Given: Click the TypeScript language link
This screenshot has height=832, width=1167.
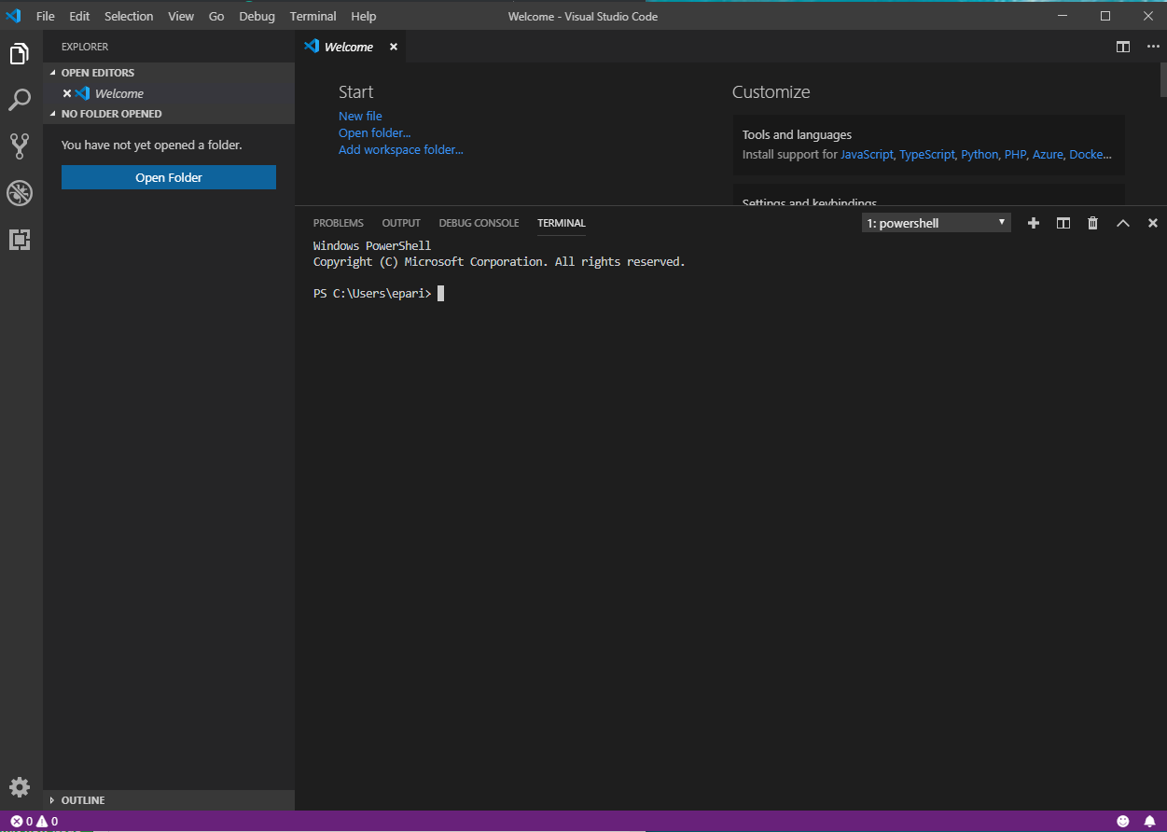Looking at the screenshot, I should pyautogui.click(x=927, y=154).
